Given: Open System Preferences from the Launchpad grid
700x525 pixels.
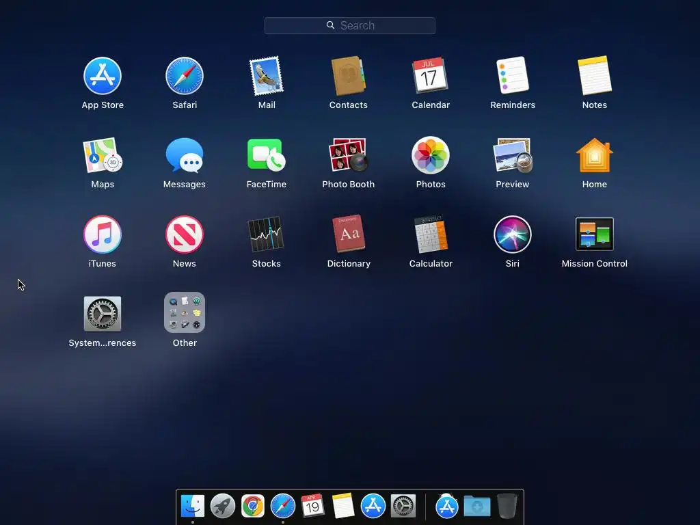Looking at the screenshot, I should click(x=103, y=314).
